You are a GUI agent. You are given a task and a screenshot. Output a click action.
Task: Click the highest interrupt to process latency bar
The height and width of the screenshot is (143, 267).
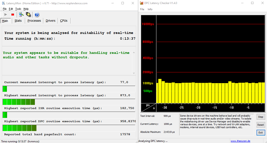(x=69, y=102)
